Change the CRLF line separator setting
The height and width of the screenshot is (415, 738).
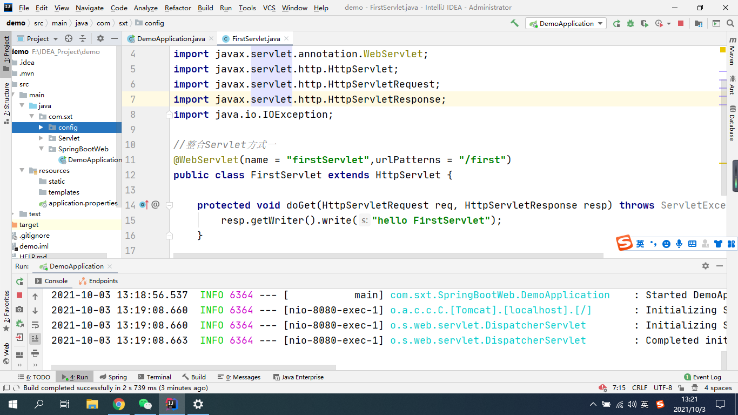640,388
